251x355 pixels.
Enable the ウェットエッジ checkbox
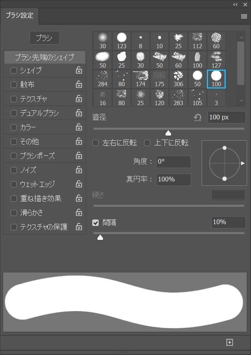[x=14, y=184]
